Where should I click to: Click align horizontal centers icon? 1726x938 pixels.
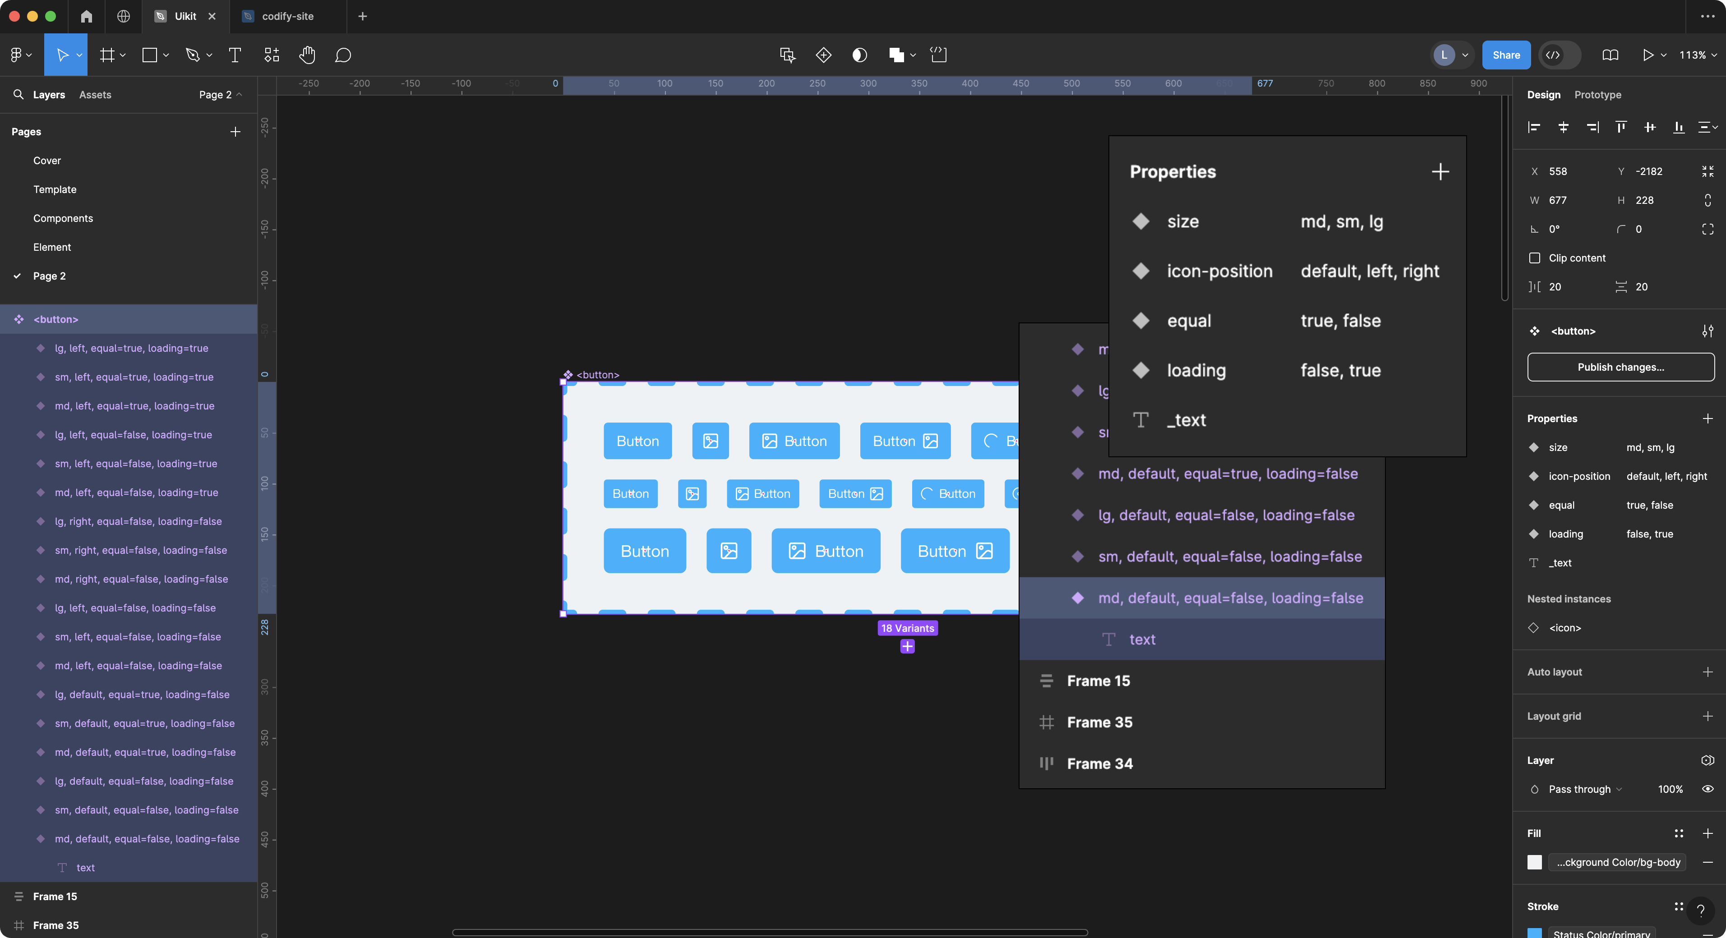pyautogui.click(x=1563, y=127)
